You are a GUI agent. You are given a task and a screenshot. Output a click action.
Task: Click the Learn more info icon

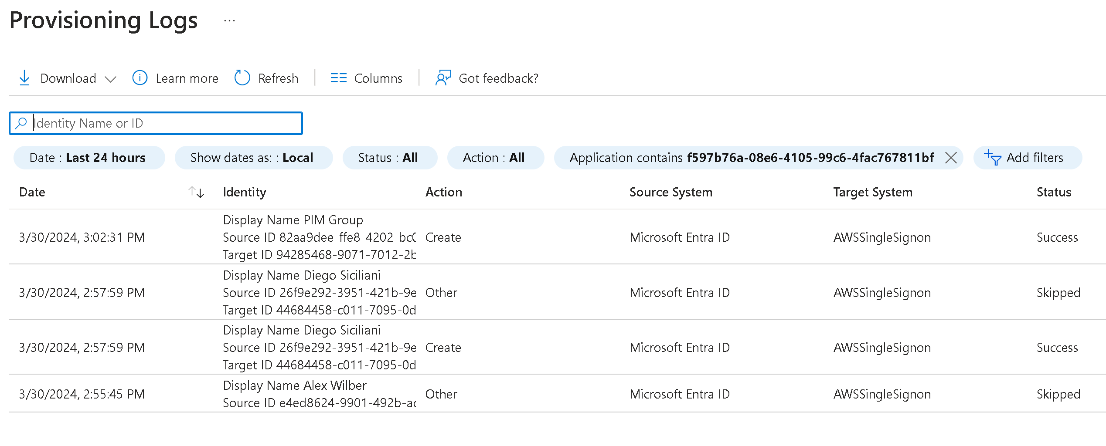pos(140,78)
